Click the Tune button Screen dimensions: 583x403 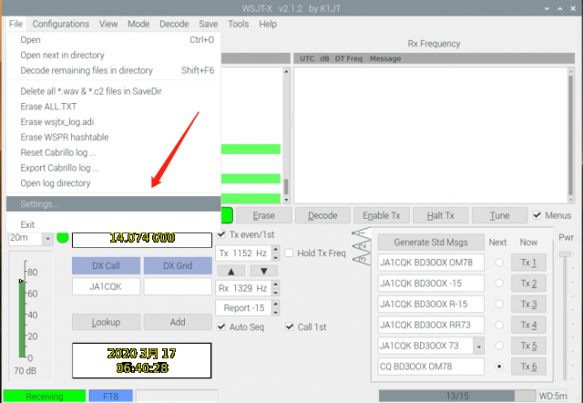(499, 215)
